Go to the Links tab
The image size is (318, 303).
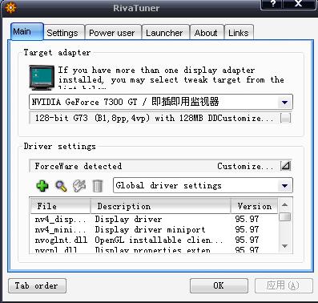[239, 33]
